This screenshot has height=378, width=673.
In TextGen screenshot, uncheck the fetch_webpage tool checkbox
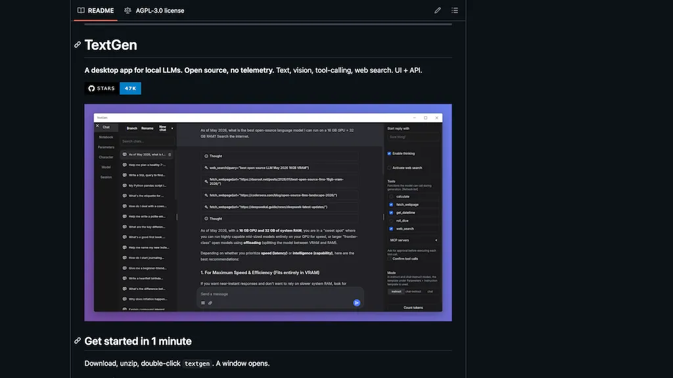click(391, 205)
